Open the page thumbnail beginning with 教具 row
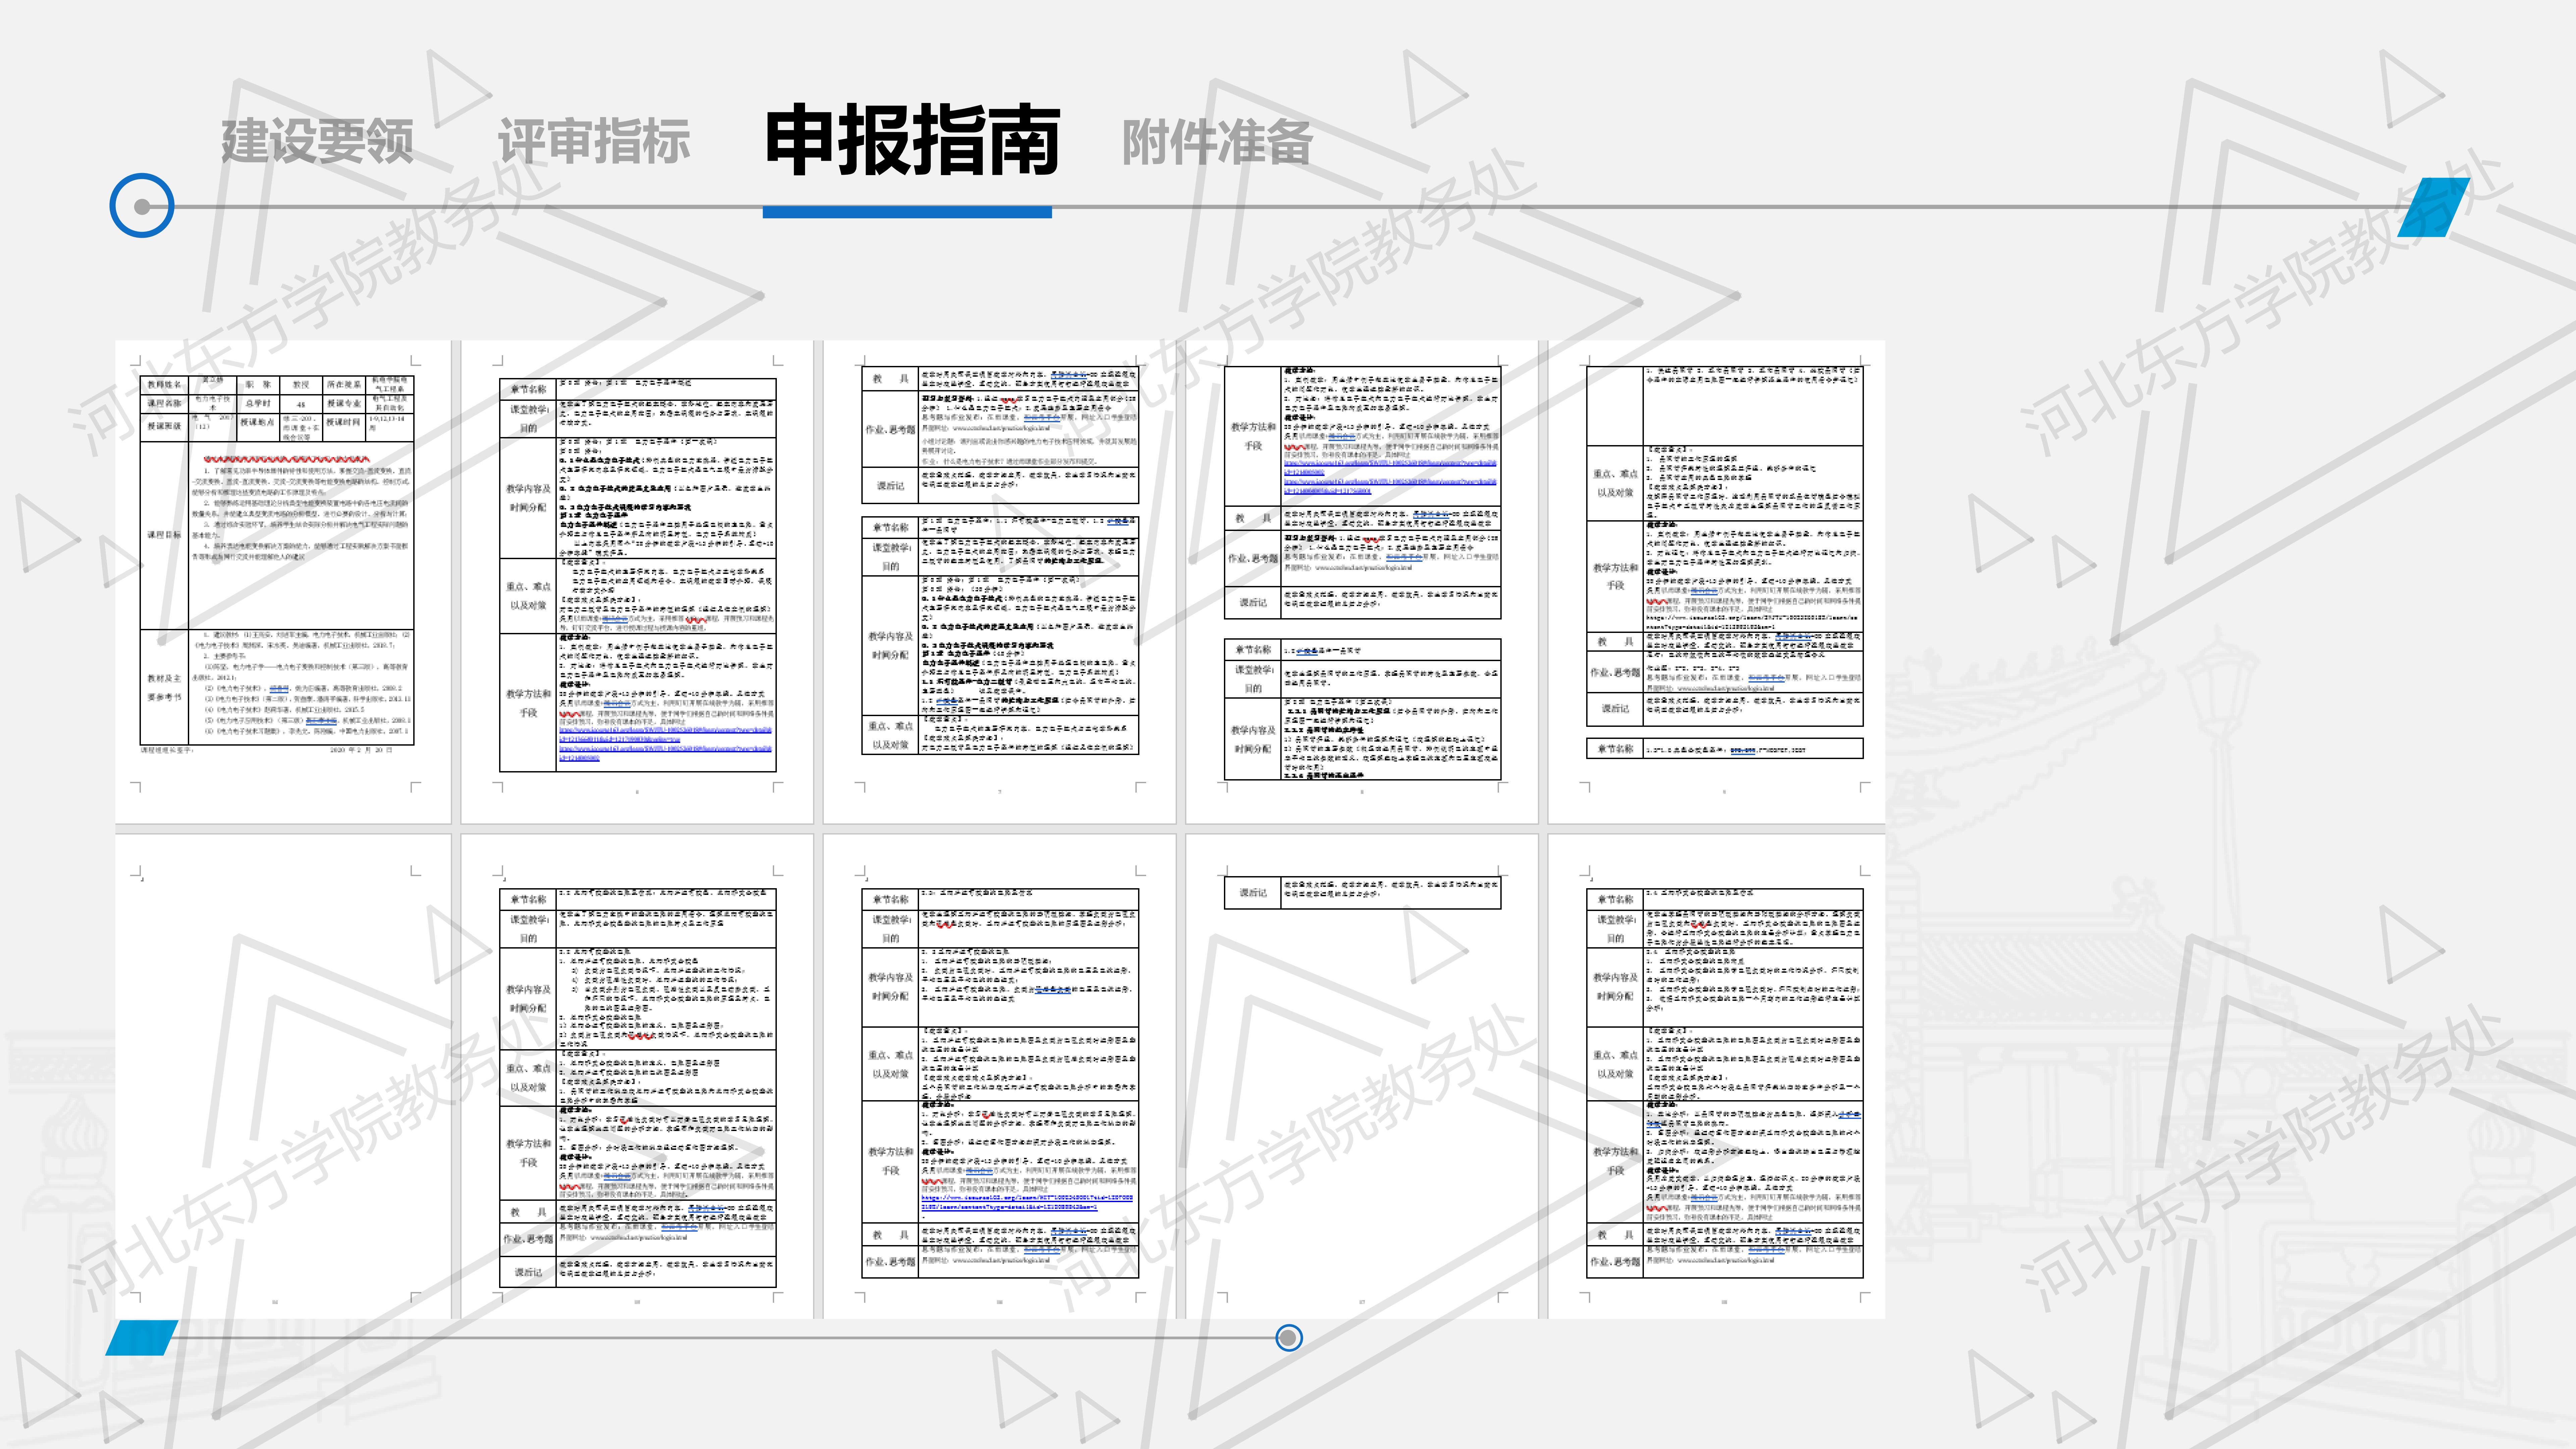The image size is (2576, 1449). tap(999, 582)
